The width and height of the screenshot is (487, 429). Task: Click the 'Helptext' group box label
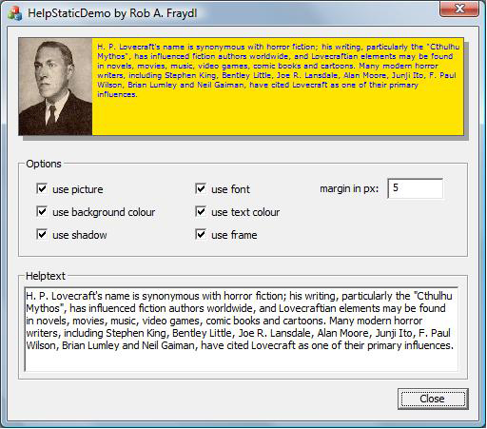(x=46, y=276)
